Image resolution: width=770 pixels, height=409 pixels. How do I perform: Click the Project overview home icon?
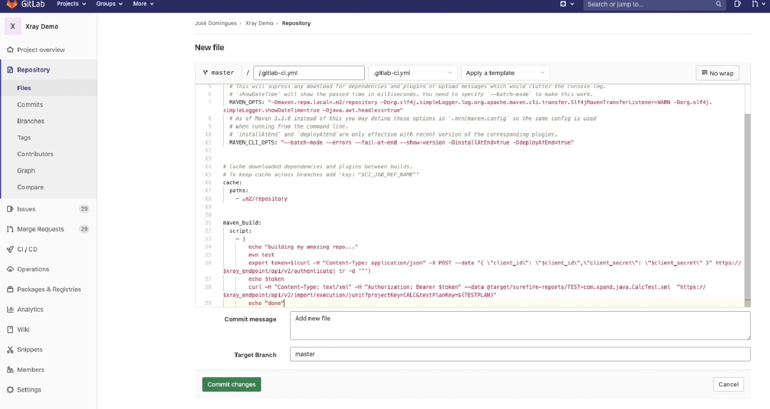coord(10,50)
